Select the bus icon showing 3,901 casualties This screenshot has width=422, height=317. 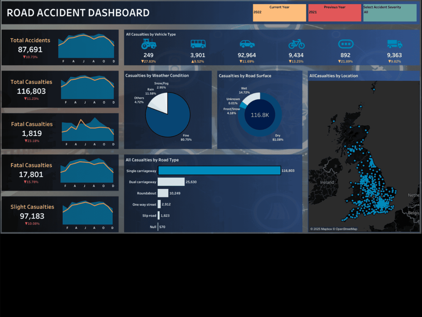tap(198, 44)
